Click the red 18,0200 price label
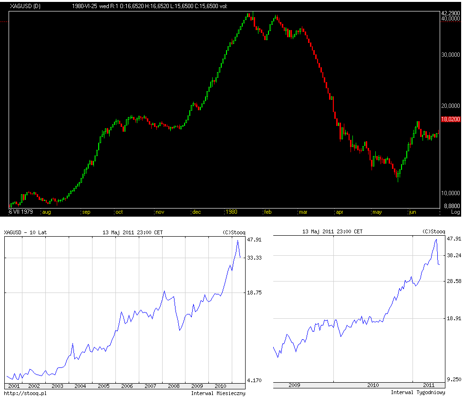 451,119
